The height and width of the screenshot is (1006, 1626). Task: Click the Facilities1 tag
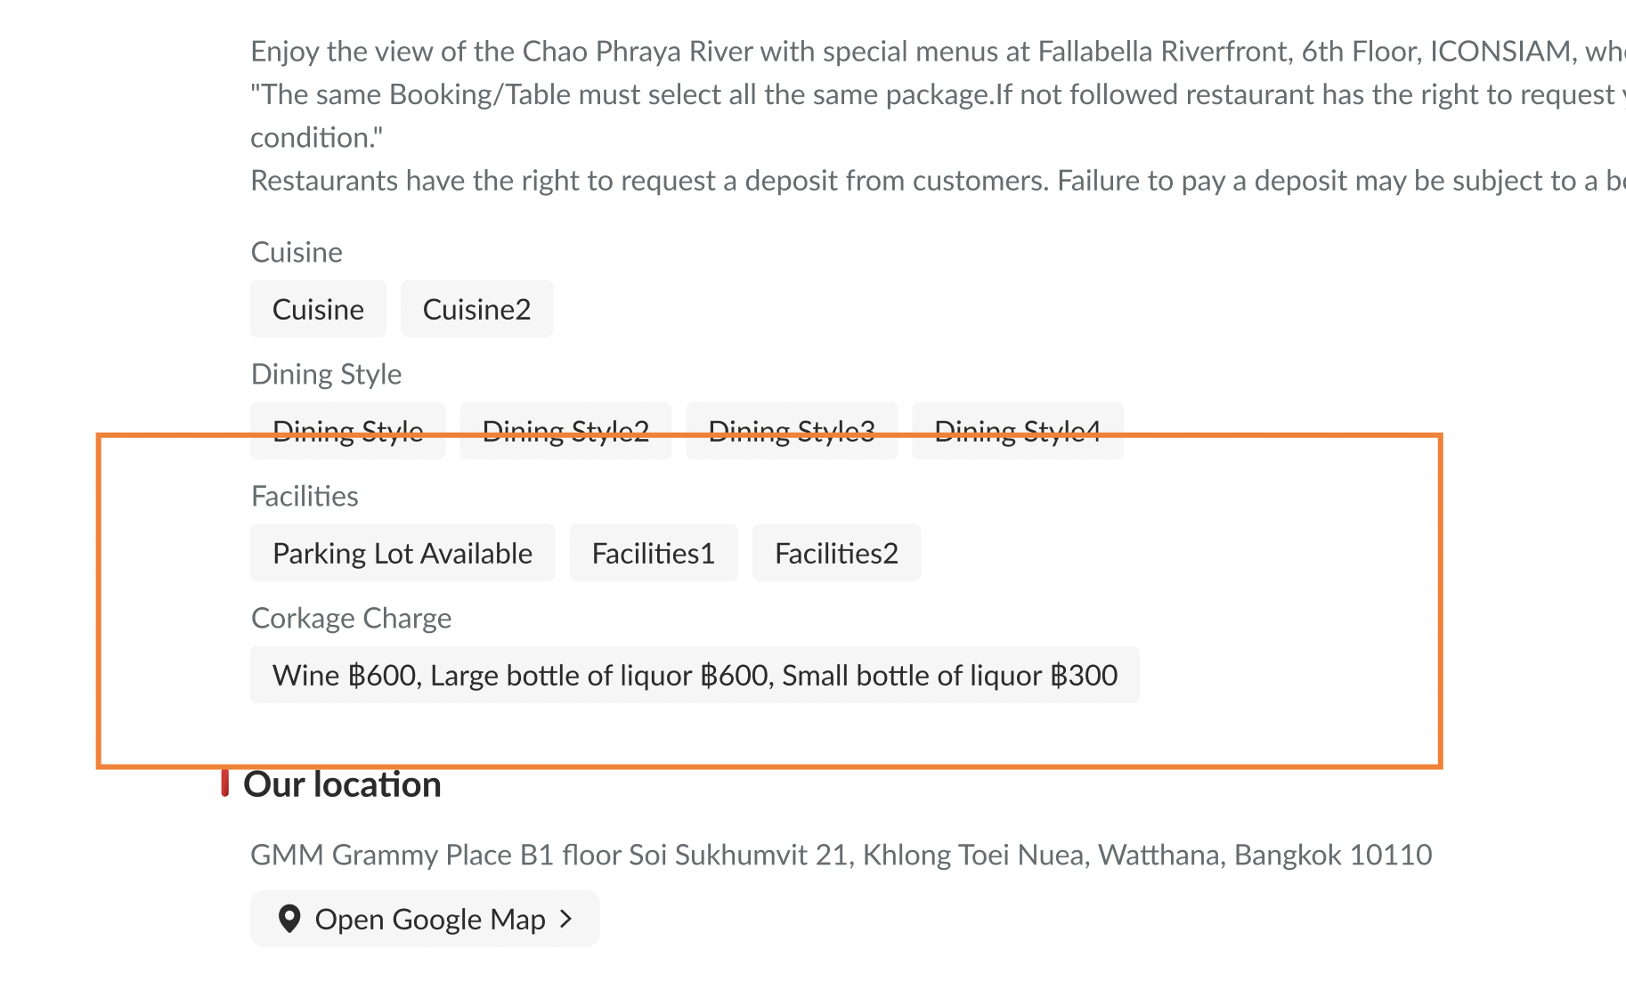coord(654,553)
